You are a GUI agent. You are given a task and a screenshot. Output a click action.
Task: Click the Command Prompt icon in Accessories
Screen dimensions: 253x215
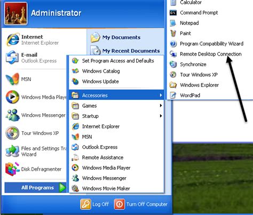(173, 13)
